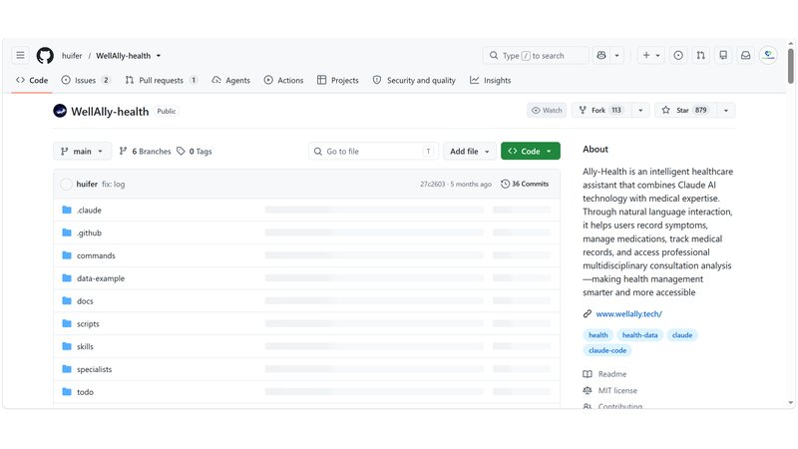This screenshot has height=449, width=798.
Task: Open the pull requests icon in header
Action: [x=701, y=55]
